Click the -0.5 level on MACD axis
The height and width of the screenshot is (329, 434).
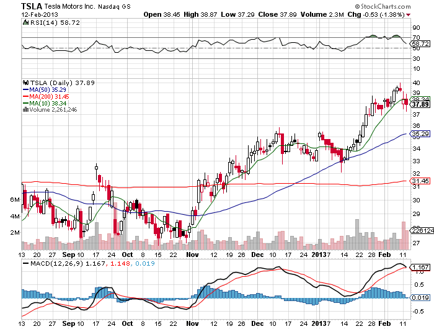click(418, 312)
